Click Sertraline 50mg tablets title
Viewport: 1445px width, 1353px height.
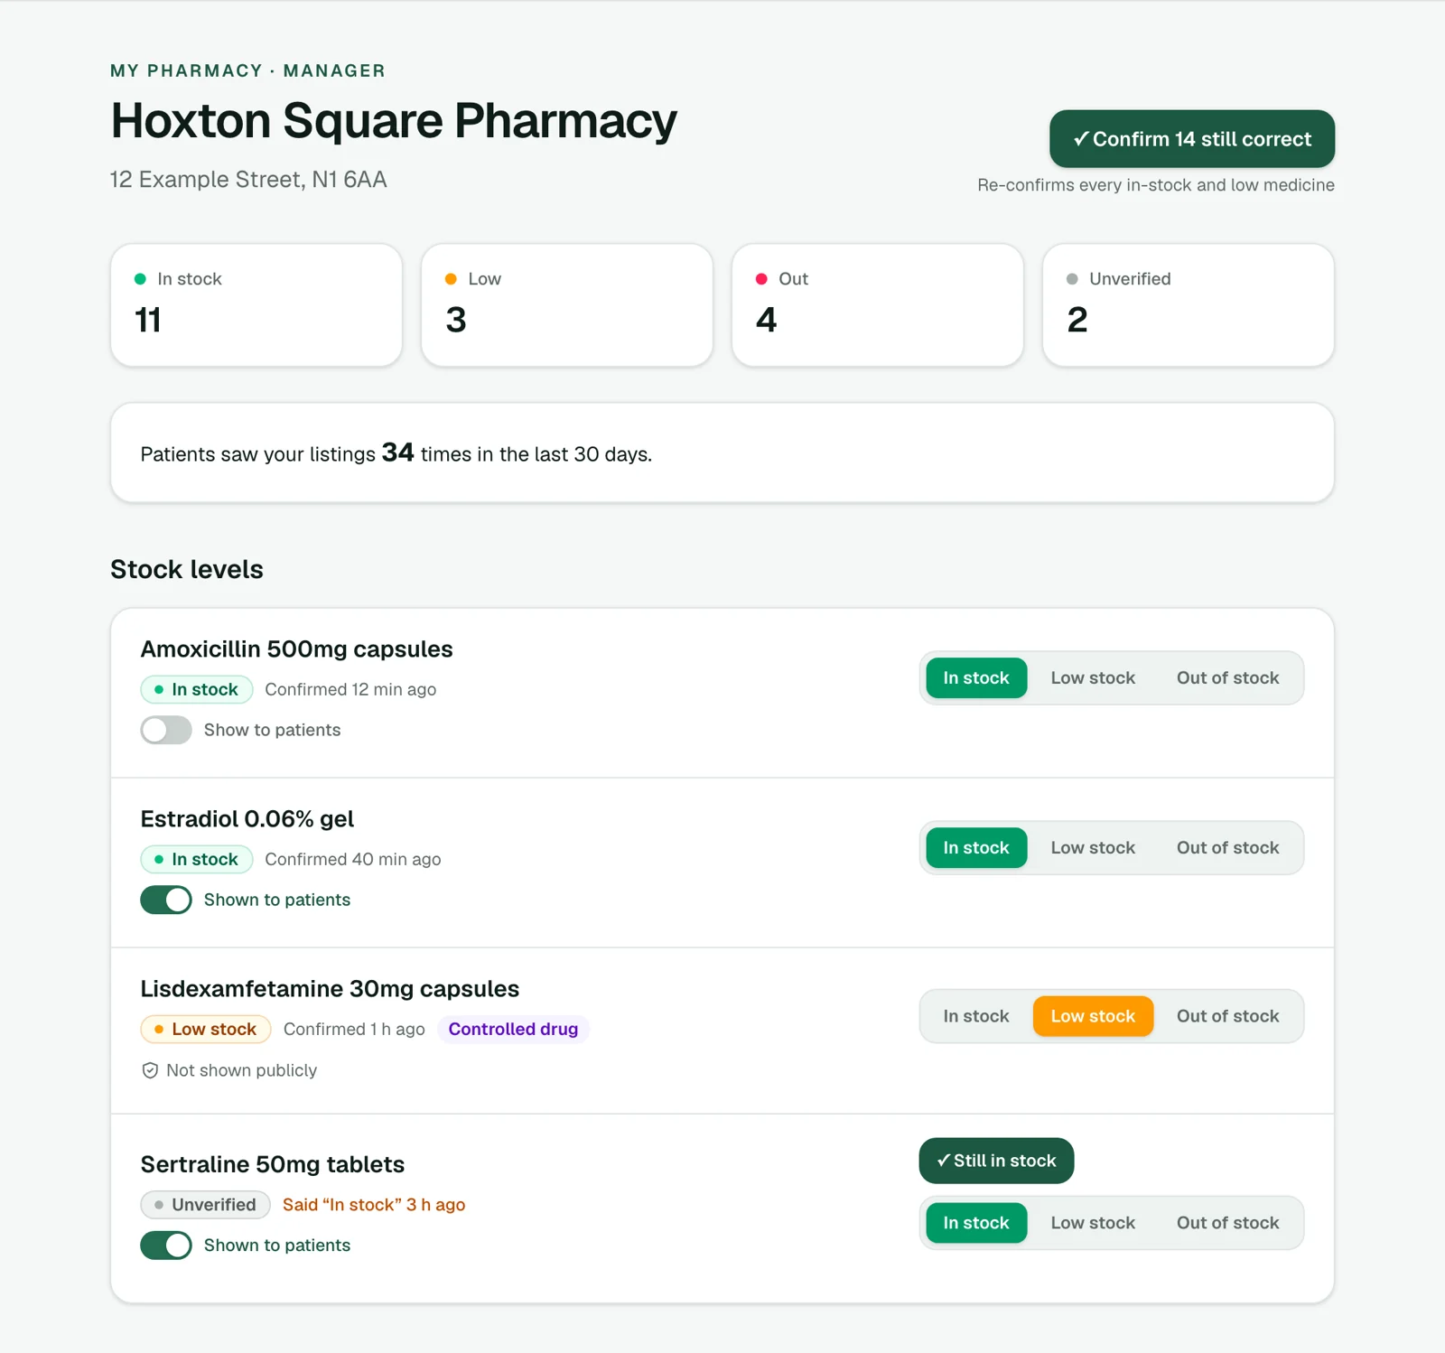tap(272, 1164)
